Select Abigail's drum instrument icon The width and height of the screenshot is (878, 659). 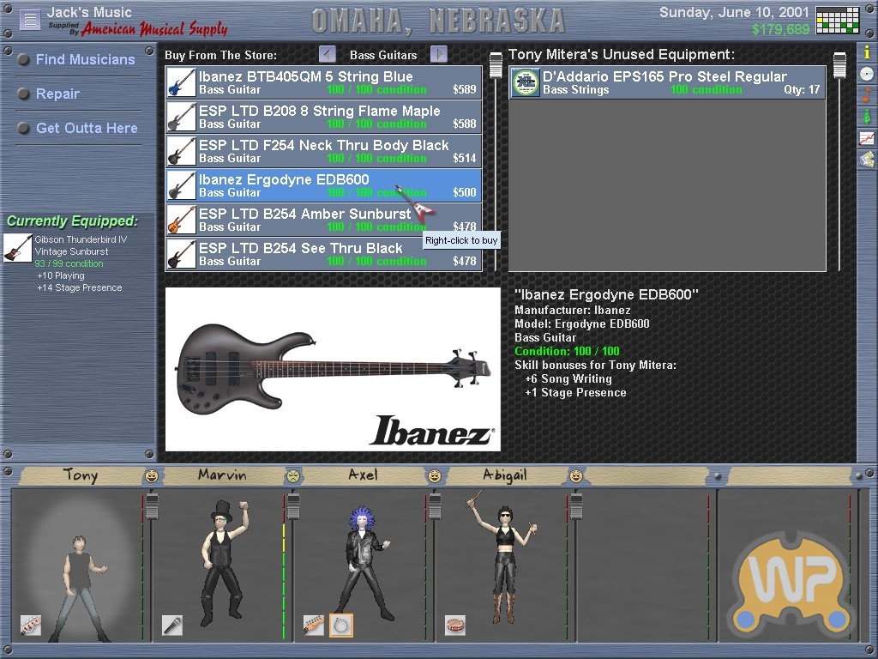coord(454,626)
